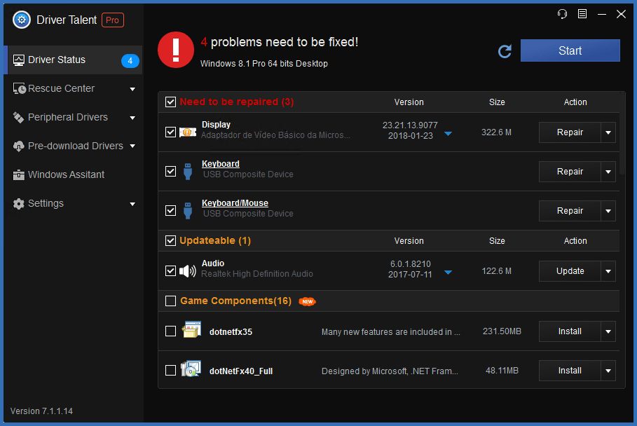
Task: Toggle the Updateable group checkbox
Action: click(x=170, y=241)
